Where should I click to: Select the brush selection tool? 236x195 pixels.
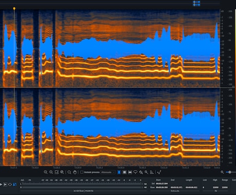141,172
